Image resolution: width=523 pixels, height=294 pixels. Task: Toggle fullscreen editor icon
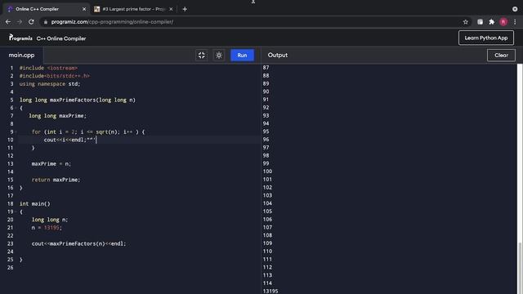click(x=202, y=56)
